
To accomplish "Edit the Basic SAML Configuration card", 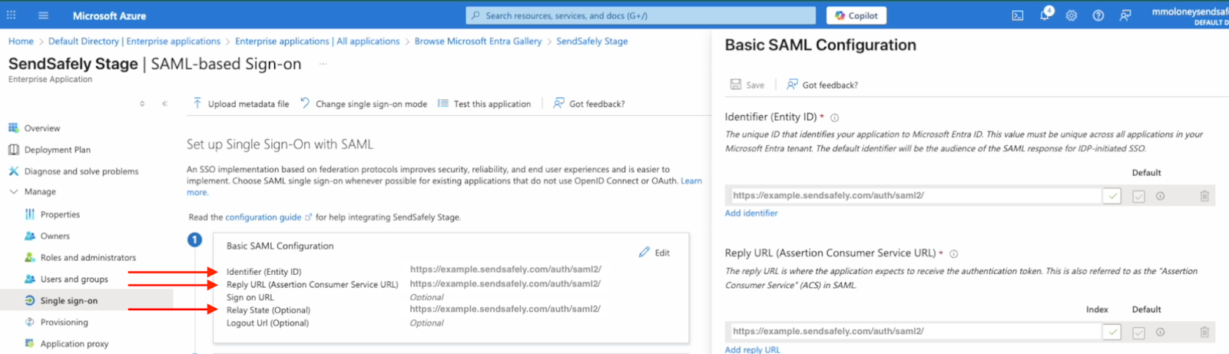I will tap(654, 253).
